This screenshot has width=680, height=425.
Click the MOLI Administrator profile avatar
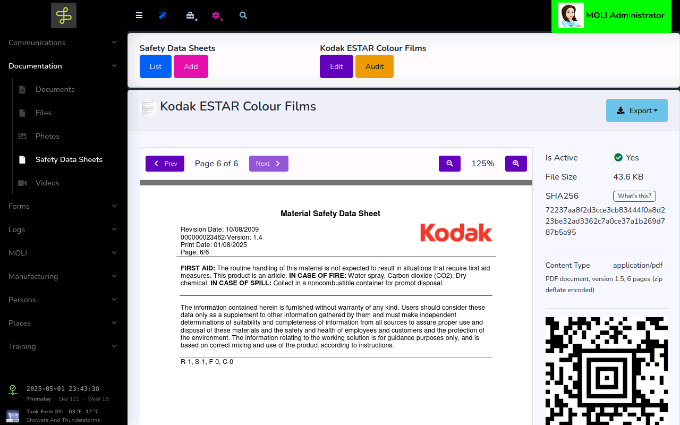[x=571, y=16]
